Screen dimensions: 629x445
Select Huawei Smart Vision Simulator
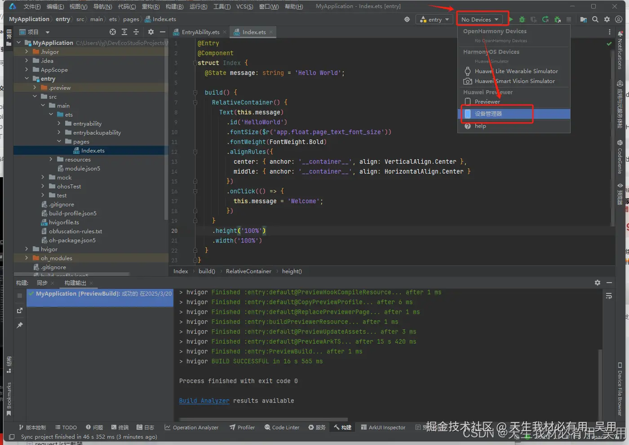(514, 81)
